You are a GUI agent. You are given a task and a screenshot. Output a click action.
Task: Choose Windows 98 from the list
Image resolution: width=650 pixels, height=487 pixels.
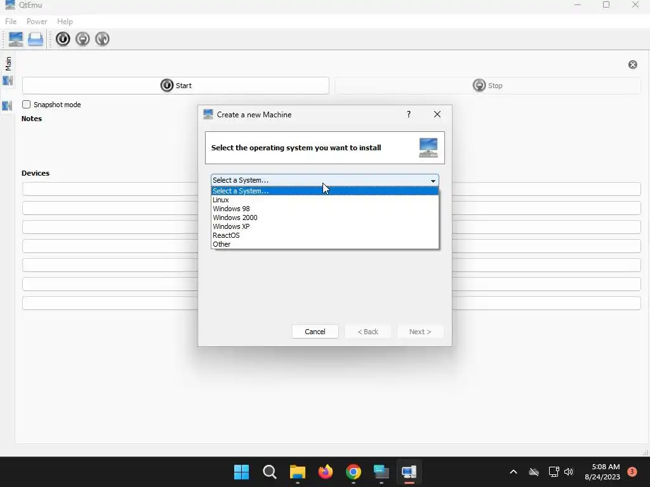coord(324,209)
